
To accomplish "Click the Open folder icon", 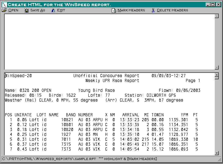I will pos(4,10).
